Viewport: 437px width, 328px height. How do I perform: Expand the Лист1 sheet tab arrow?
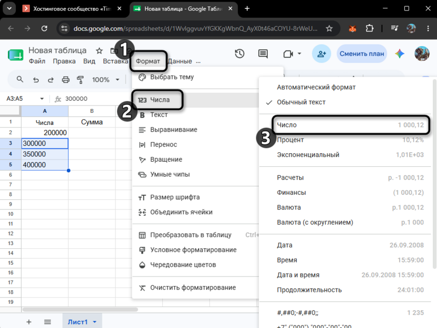coord(95,322)
